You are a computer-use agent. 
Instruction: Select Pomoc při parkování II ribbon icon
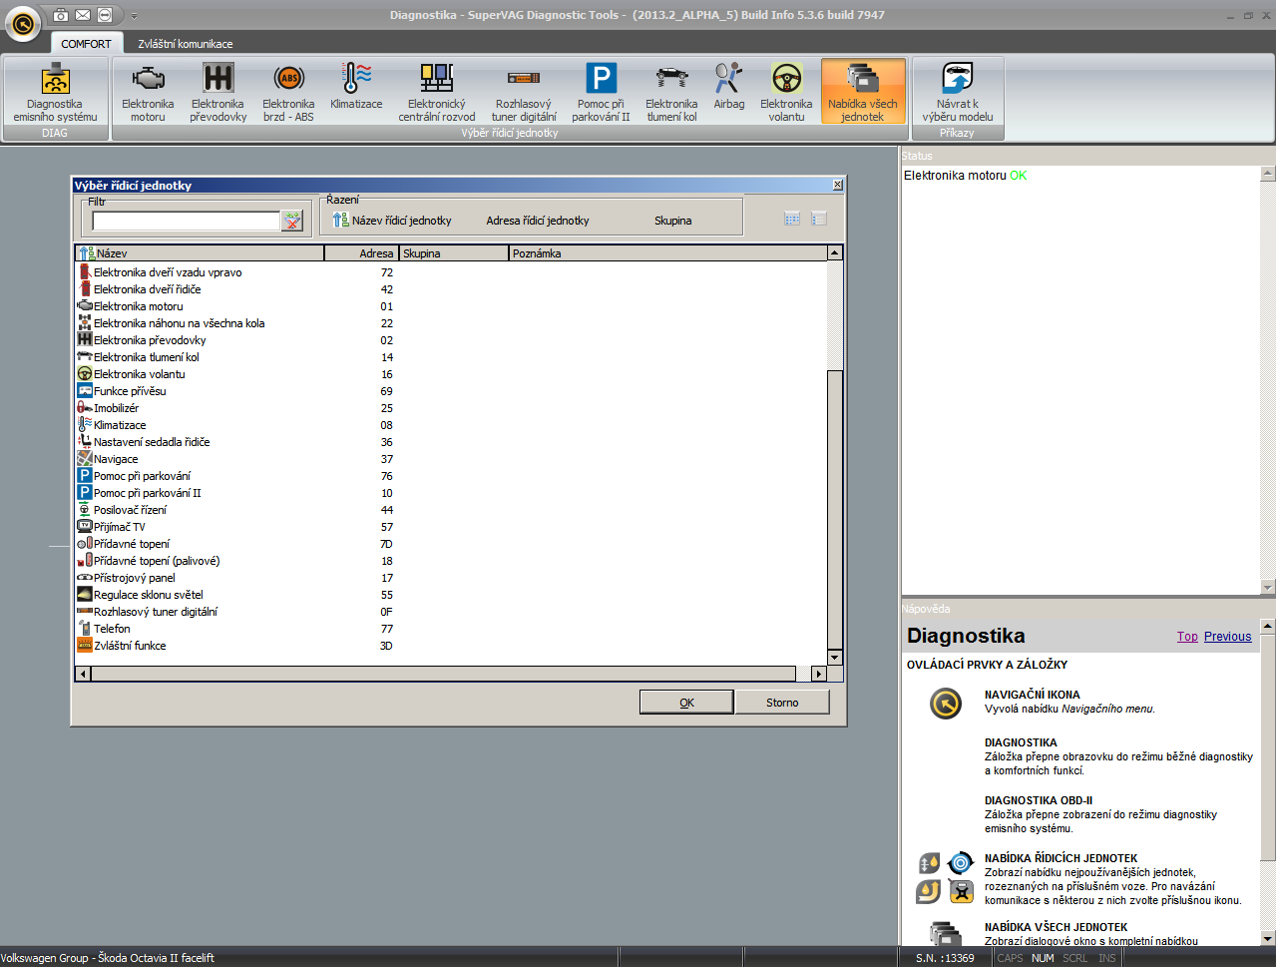(x=601, y=91)
